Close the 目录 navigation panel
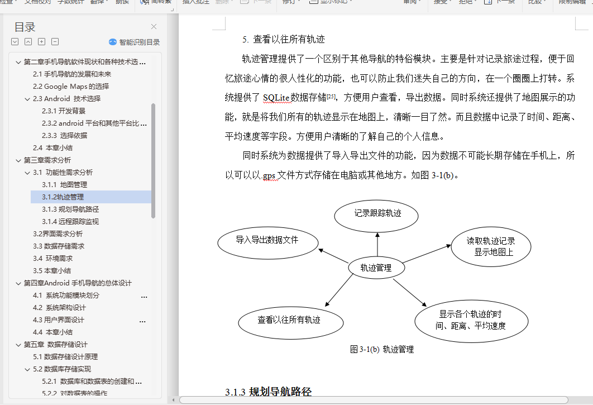This screenshot has height=405, width=593. pos(154,26)
